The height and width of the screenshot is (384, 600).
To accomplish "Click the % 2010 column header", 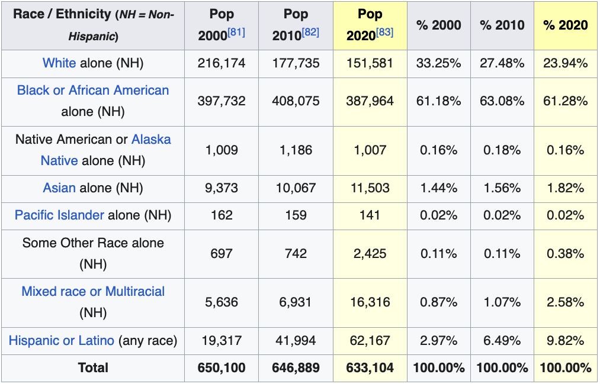I will [502, 25].
